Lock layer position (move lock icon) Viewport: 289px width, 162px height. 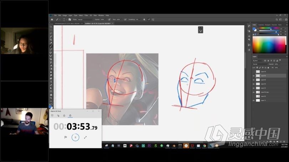[263, 68]
